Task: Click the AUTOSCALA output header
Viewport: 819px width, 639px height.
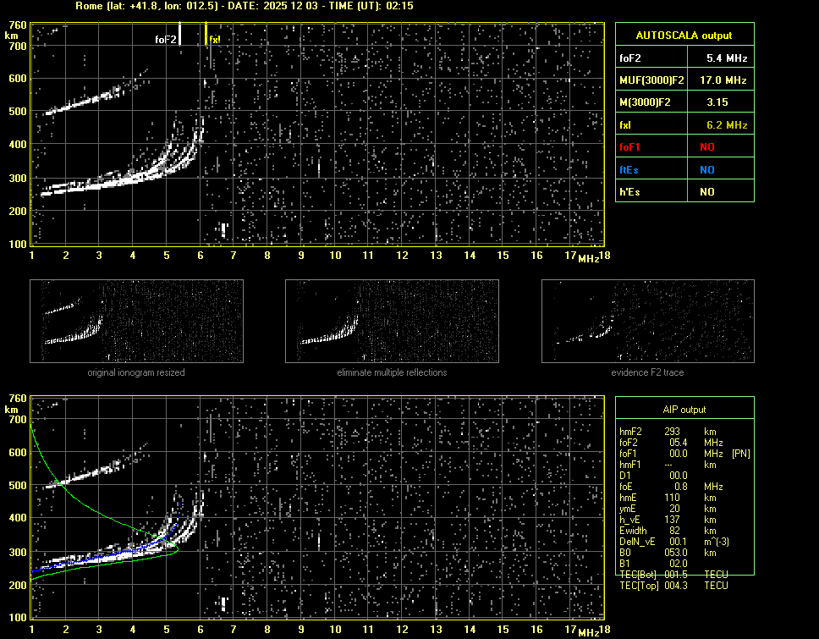Action: point(684,36)
